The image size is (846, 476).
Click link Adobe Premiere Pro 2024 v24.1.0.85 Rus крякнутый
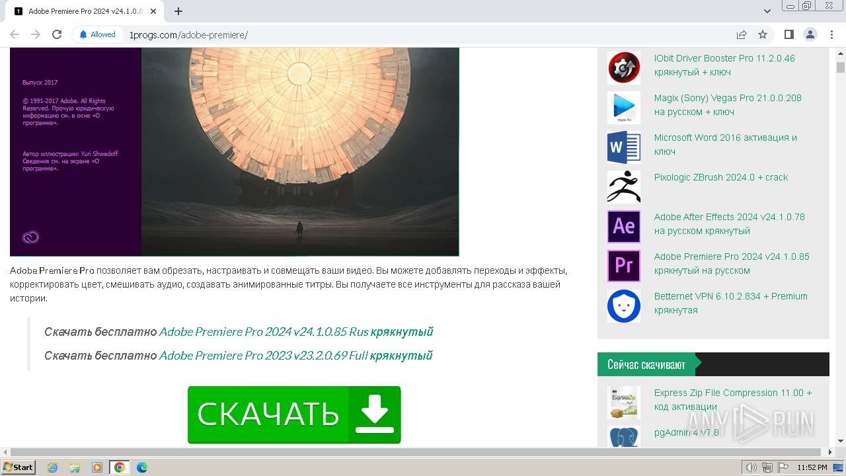tap(296, 332)
